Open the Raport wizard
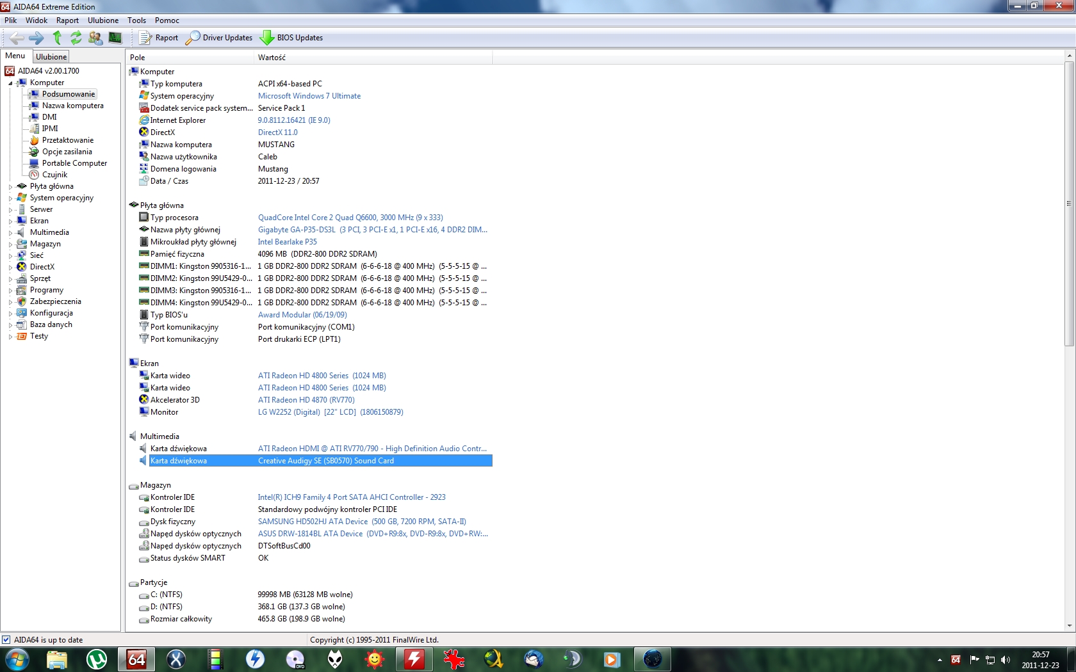The image size is (1076, 672). (159, 38)
